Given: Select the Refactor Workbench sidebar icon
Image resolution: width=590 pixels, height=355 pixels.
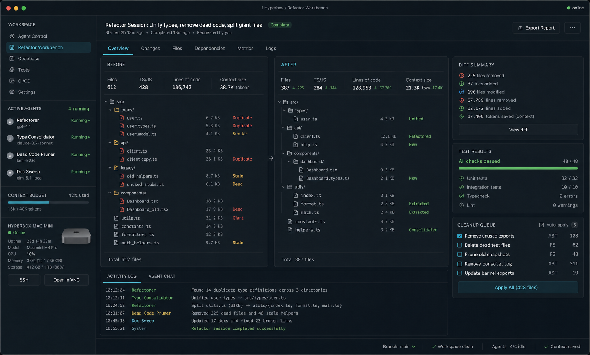Looking at the screenshot, I should 12,47.
